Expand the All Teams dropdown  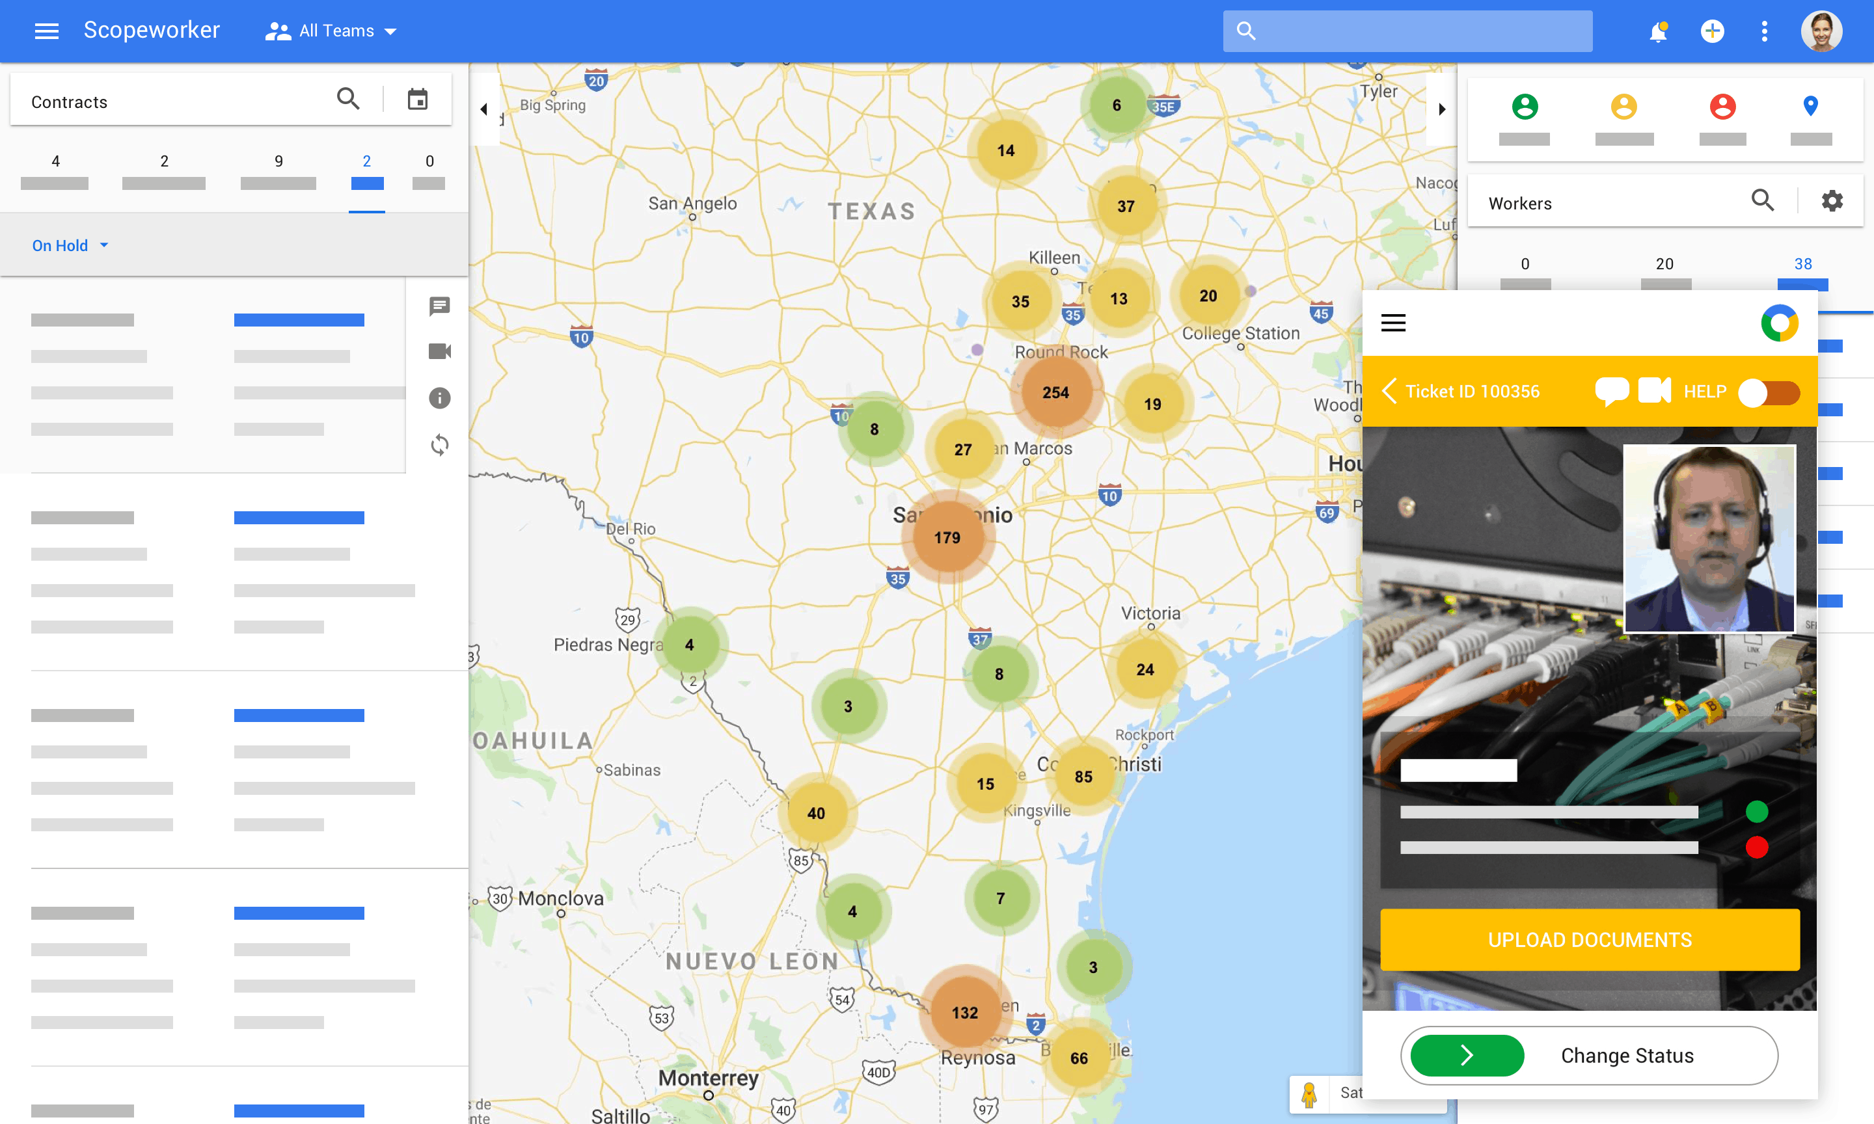pyautogui.click(x=331, y=31)
